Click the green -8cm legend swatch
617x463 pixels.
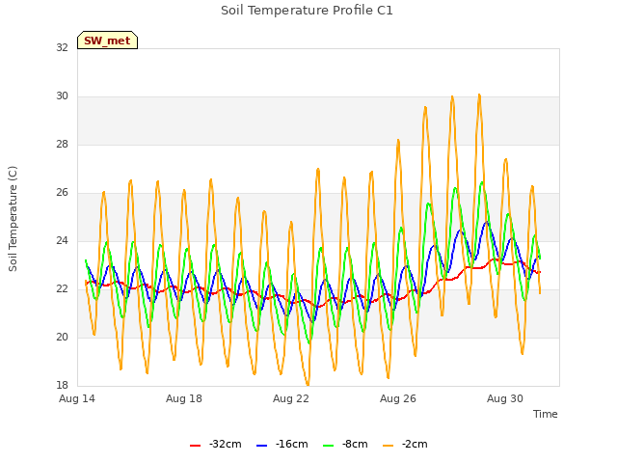328,446
